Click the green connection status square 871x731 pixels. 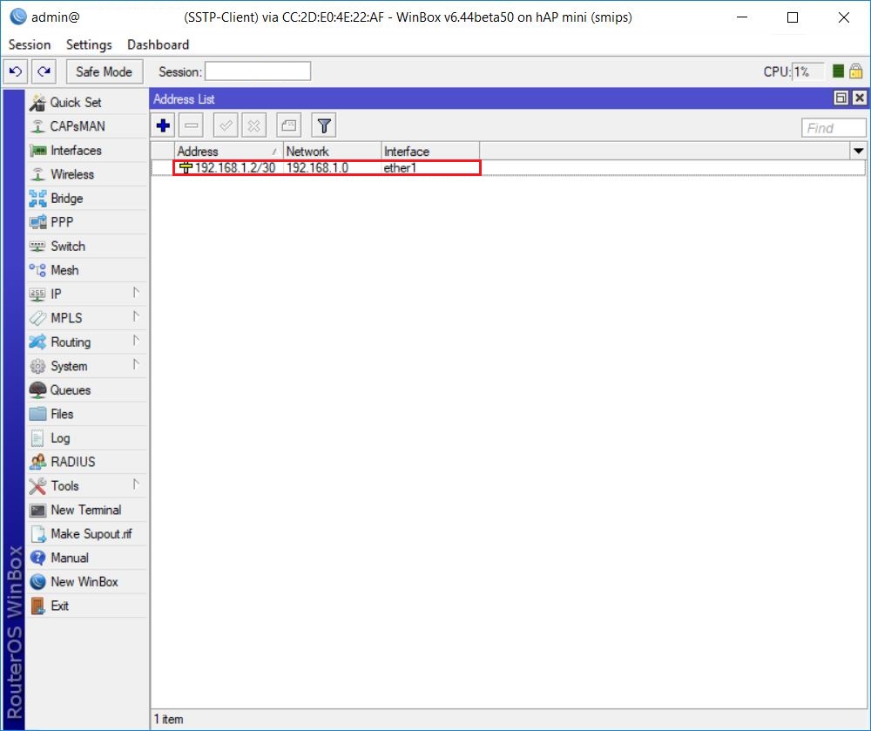839,71
